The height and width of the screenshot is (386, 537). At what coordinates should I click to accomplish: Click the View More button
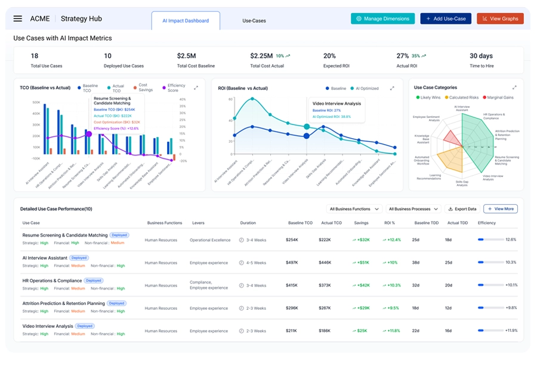[501, 208]
